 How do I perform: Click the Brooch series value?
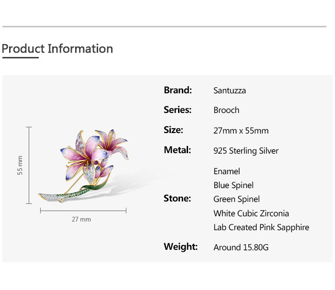(226, 110)
